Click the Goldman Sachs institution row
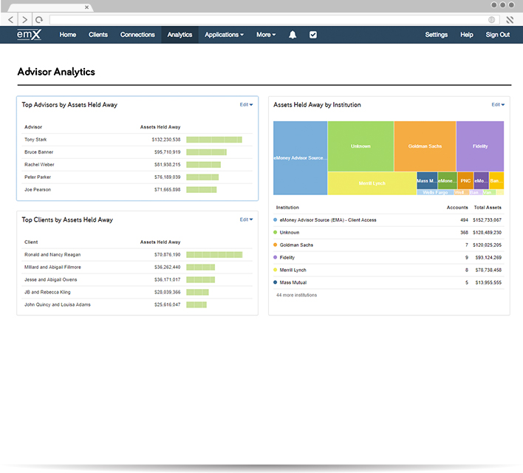Screen dimensions: 523x473 389,245
